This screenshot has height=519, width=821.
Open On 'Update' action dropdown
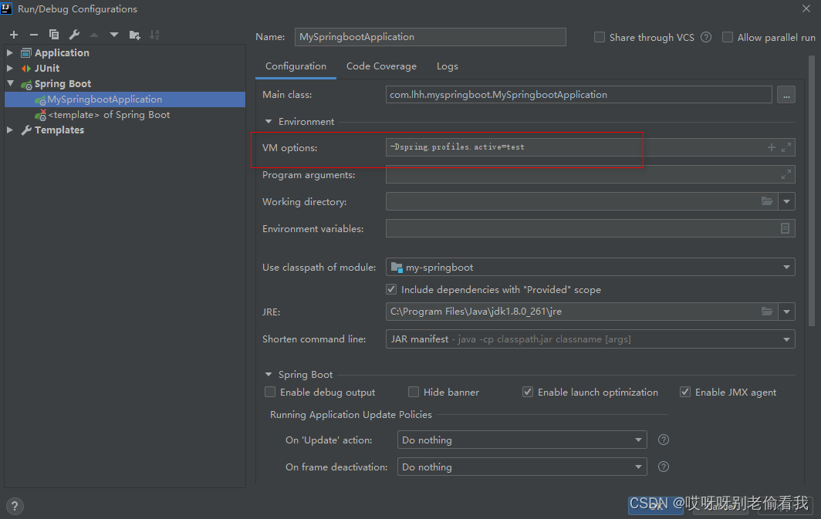638,440
